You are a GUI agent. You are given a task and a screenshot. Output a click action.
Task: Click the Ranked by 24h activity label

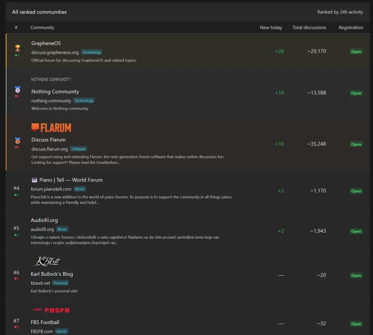(340, 12)
